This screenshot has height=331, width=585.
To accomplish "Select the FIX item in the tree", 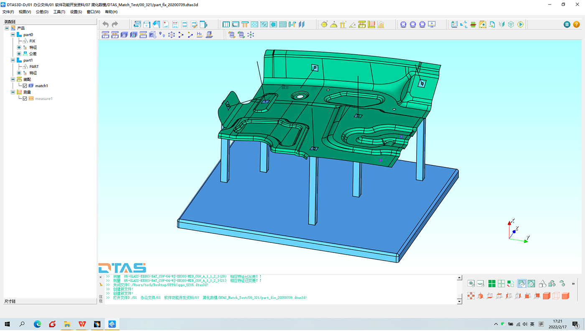I will [32, 41].
